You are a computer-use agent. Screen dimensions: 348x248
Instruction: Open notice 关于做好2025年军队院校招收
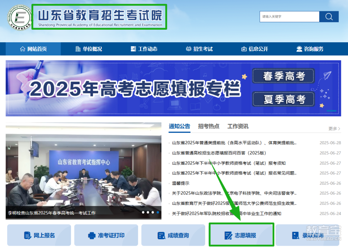[227, 214]
